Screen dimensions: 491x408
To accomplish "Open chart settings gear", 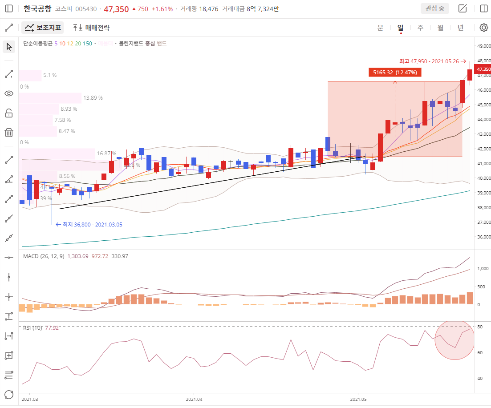I will point(484,28).
